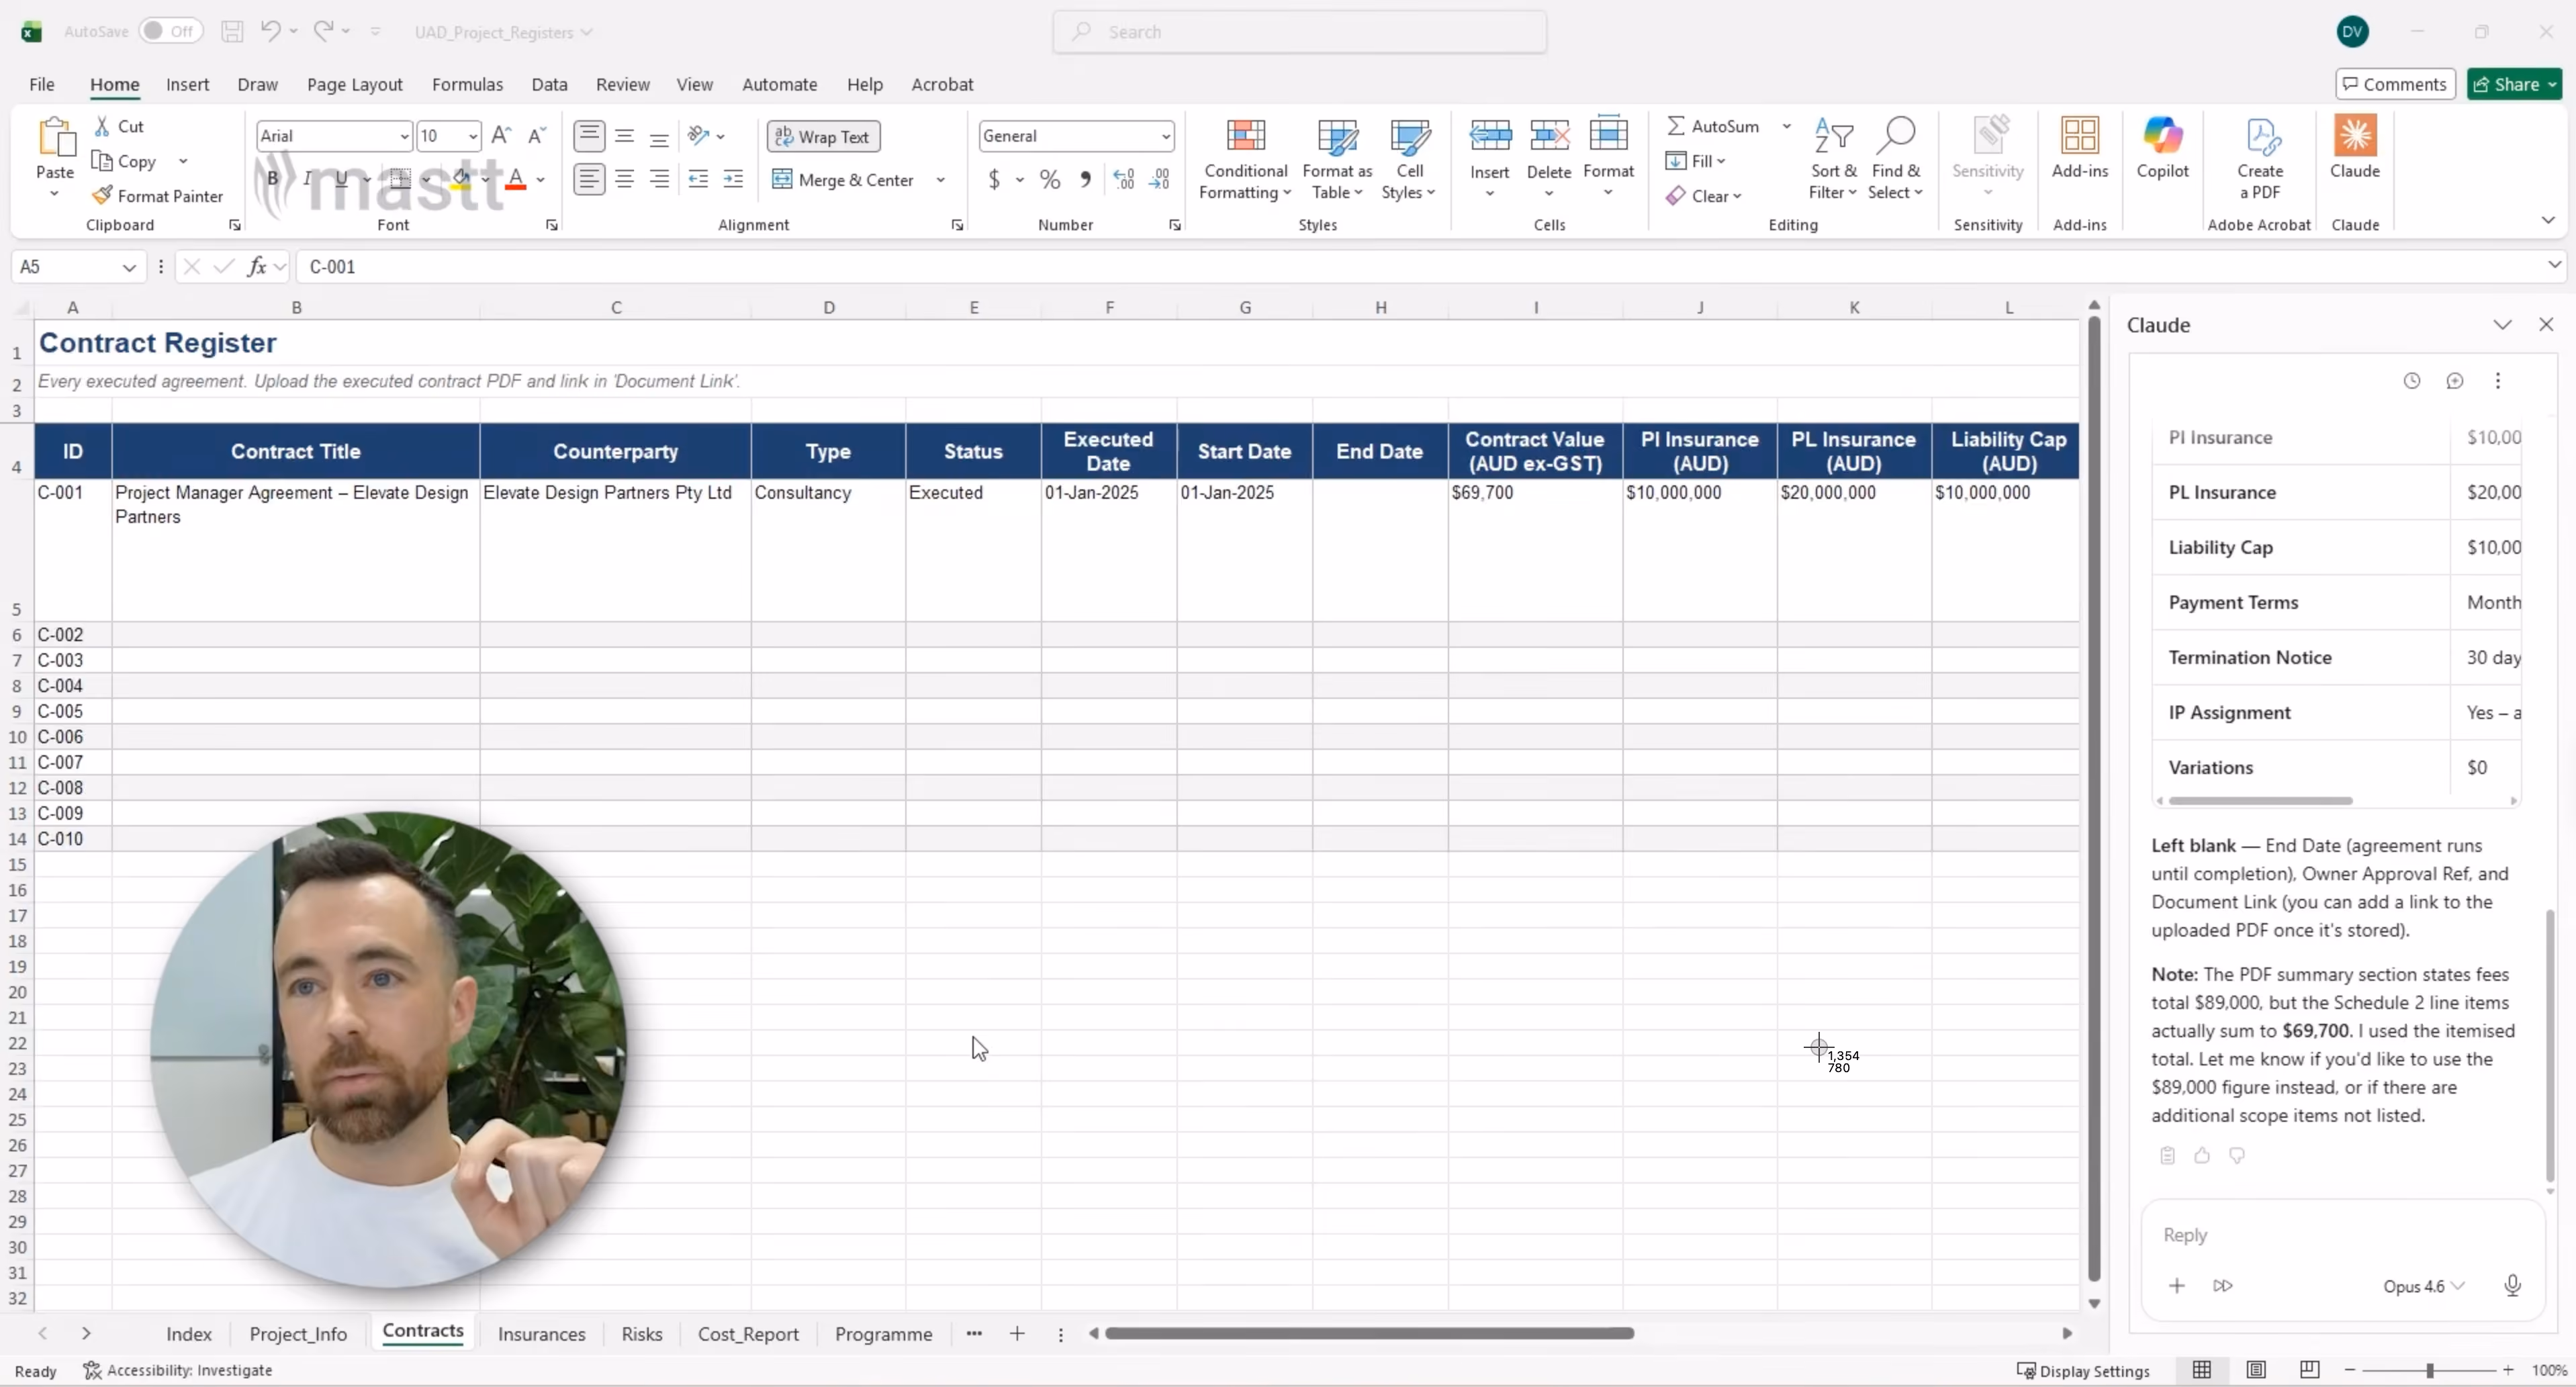Click the AutoSum sigma icon
The height and width of the screenshot is (1387, 2576).
1675,126
